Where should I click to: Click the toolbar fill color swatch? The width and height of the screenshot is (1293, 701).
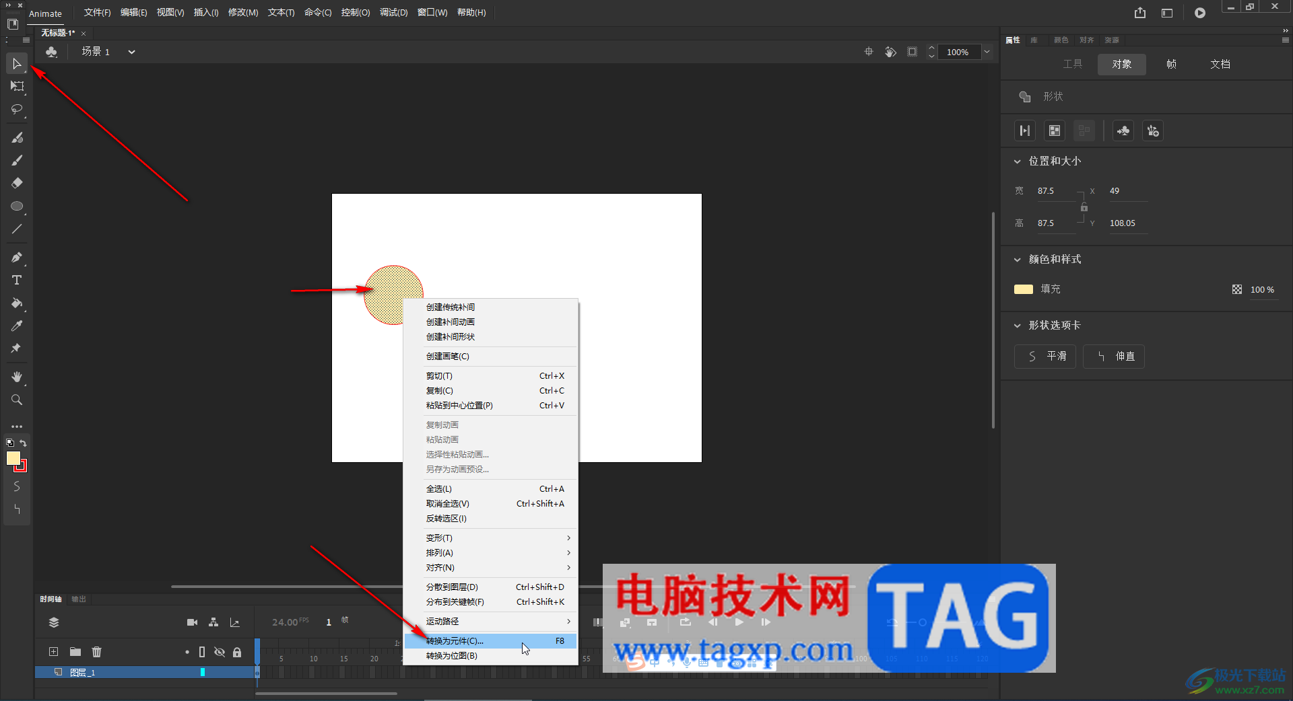(x=13, y=458)
